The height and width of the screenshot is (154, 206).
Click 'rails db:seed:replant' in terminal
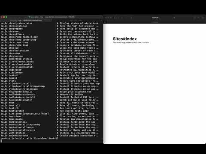pyautogui.click(x=15, y=50)
